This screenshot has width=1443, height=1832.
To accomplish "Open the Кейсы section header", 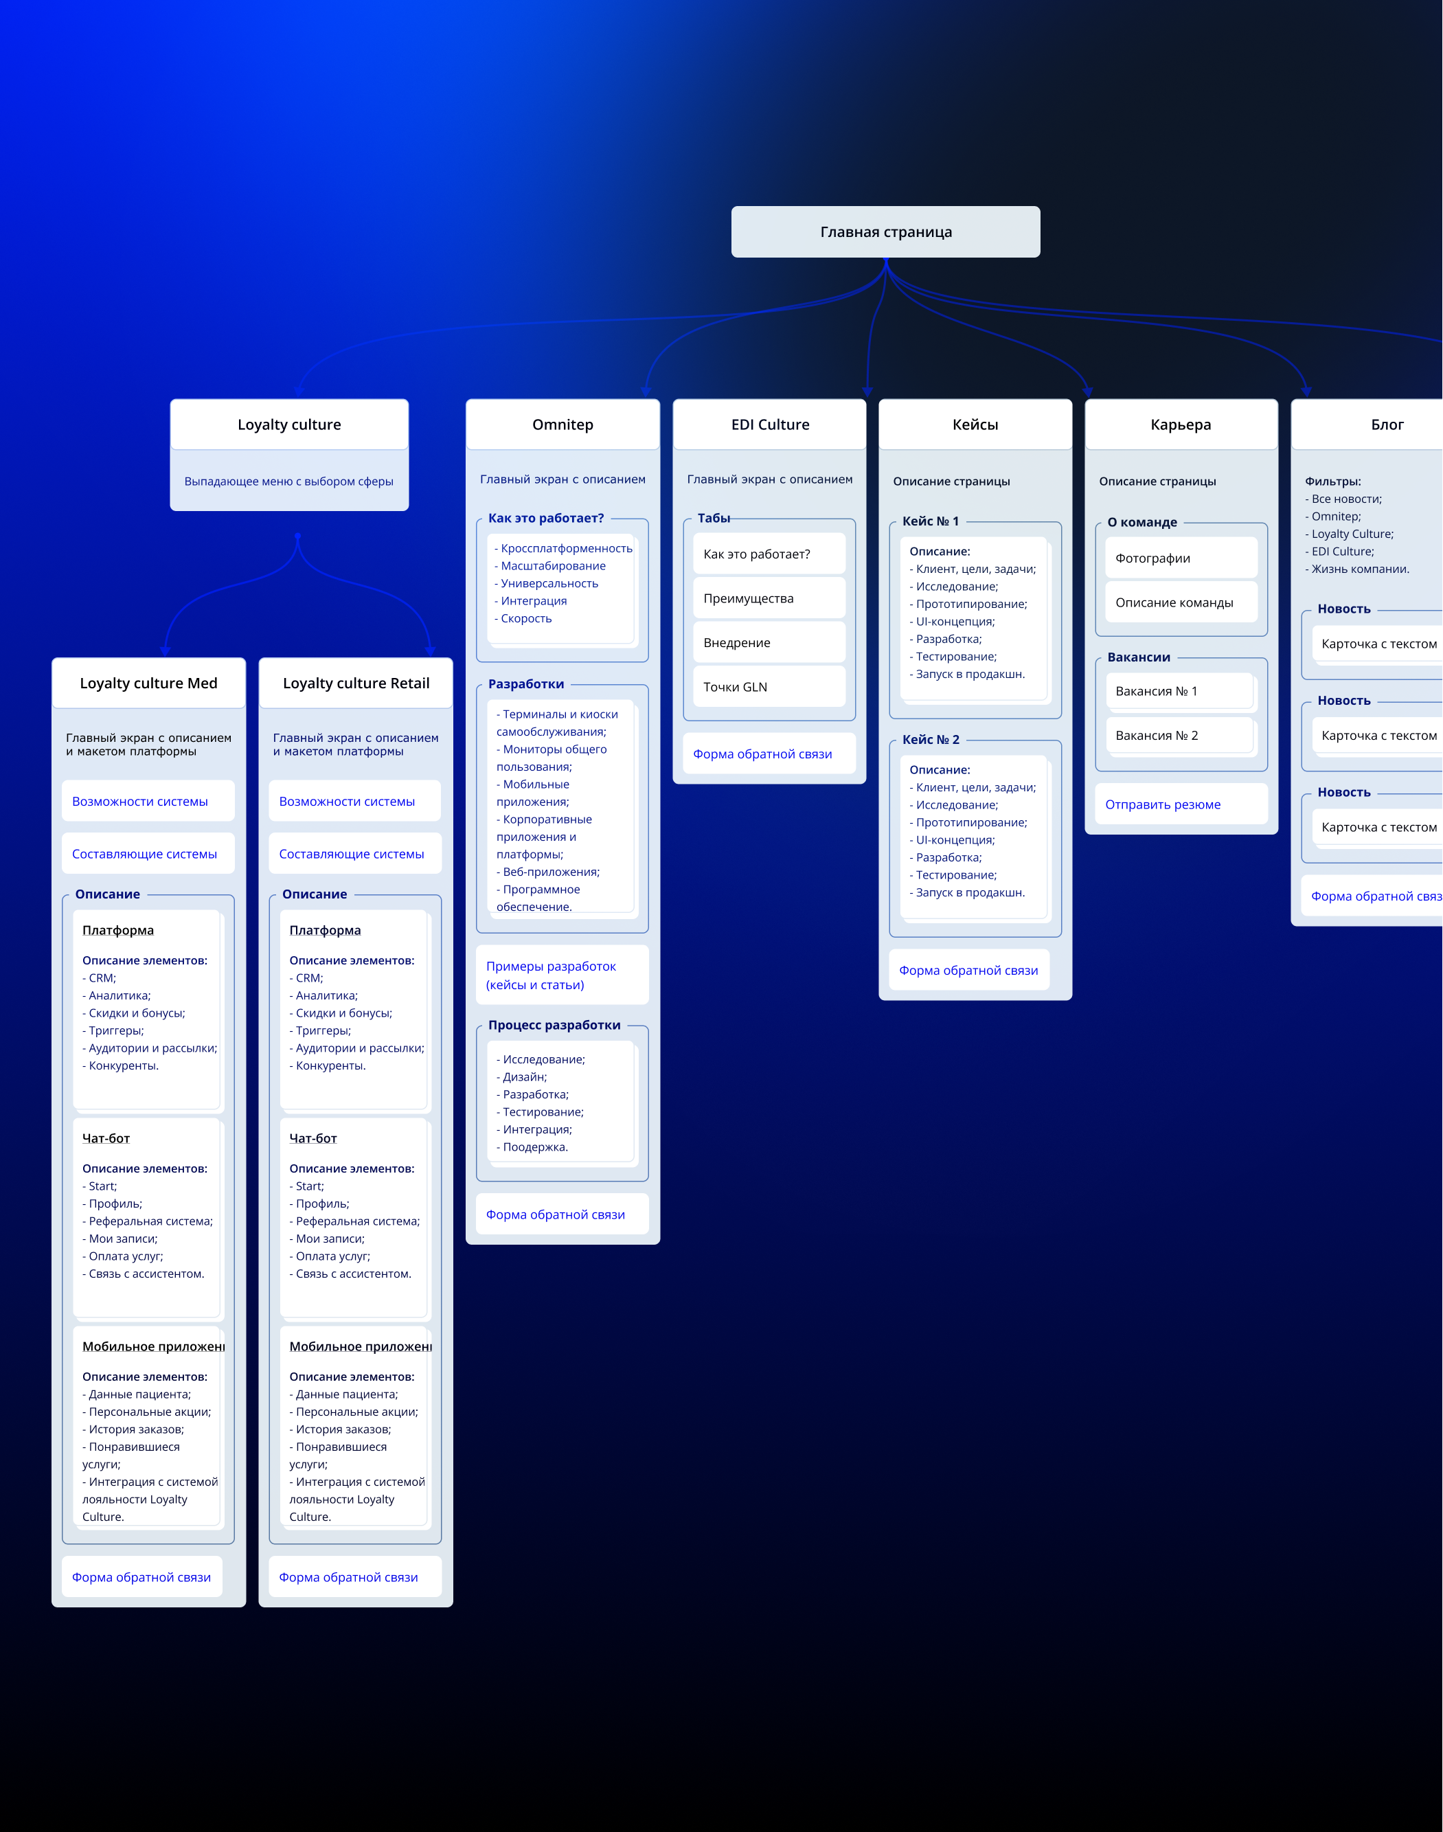I will 975,425.
